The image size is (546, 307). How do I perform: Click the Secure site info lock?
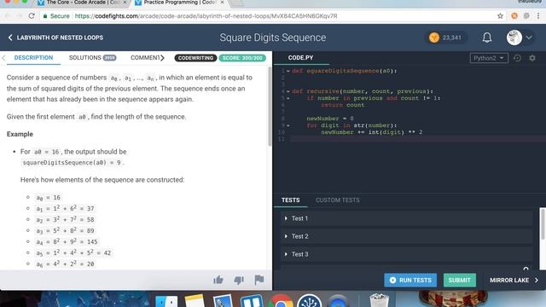click(45, 16)
